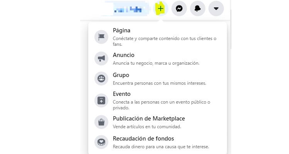Click the shopping bag Marketplace icon
The width and height of the screenshot is (289, 154).
pos(101,122)
